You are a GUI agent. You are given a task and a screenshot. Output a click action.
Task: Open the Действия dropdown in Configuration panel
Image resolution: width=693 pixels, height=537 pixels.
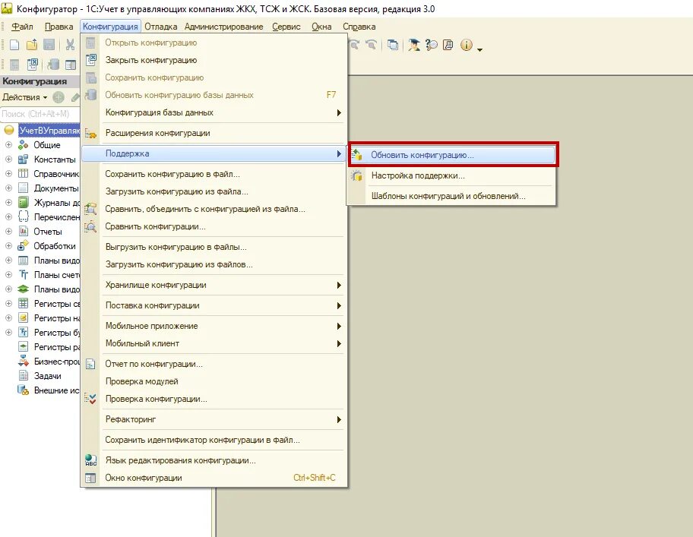[x=25, y=97]
